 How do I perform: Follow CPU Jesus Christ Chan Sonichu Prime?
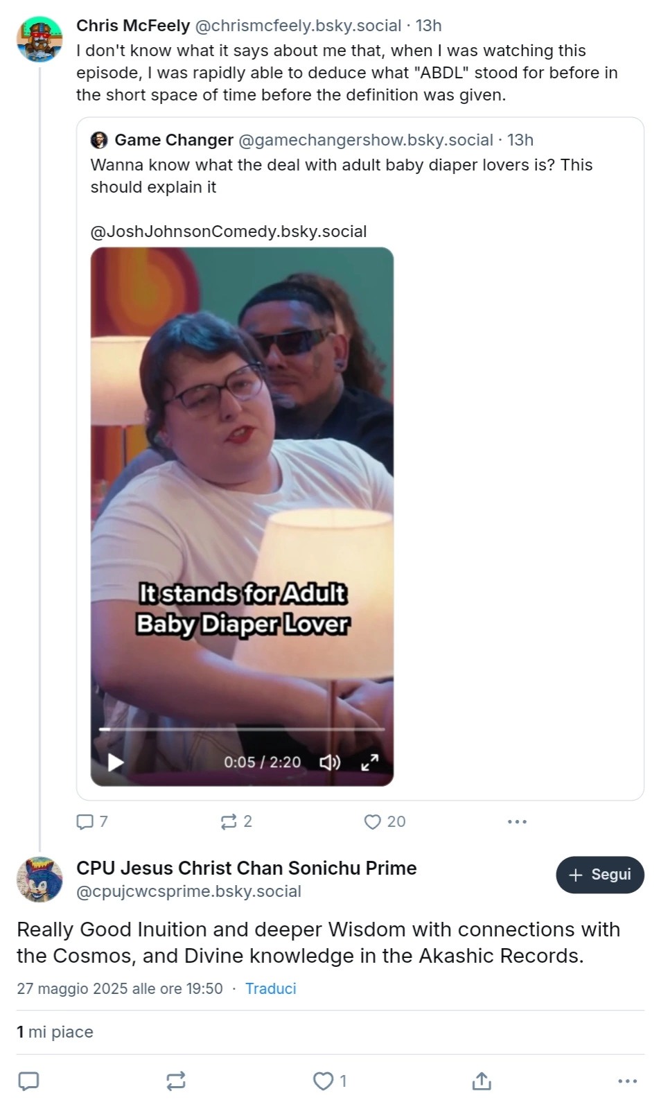tap(600, 875)
